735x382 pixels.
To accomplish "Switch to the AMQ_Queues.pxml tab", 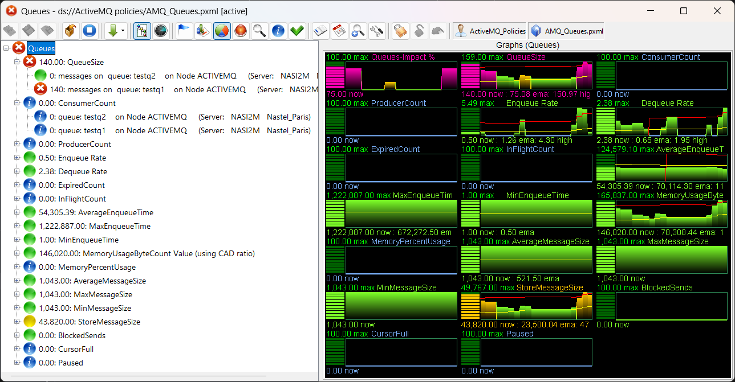I will pos(567,31).
